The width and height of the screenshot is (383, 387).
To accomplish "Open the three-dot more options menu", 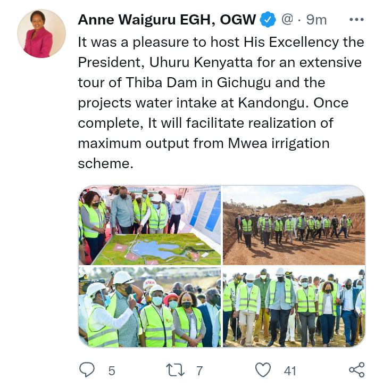I will [356, 20].
